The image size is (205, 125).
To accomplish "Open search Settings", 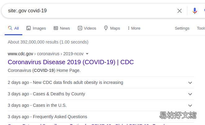I will tap(182, 28).
